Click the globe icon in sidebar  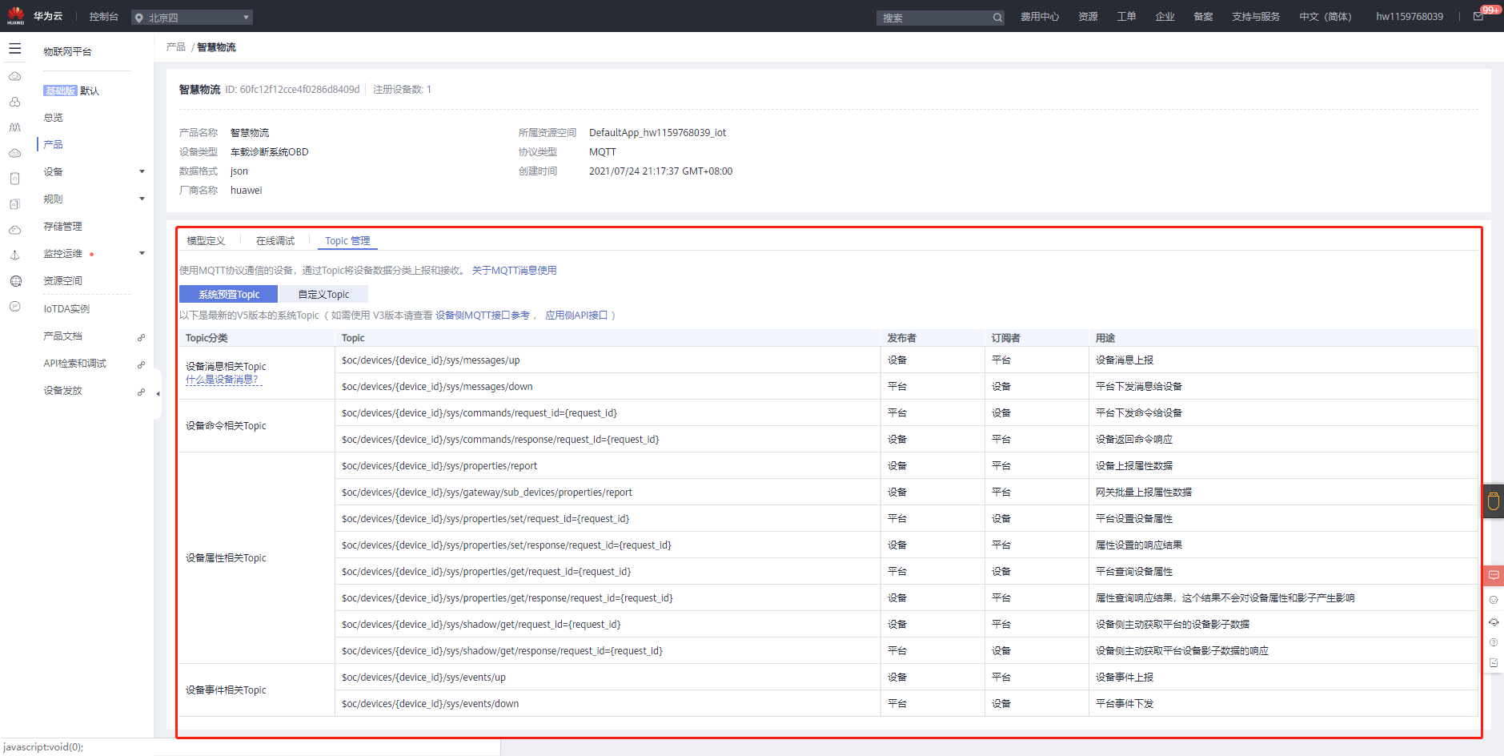[15, 281]
